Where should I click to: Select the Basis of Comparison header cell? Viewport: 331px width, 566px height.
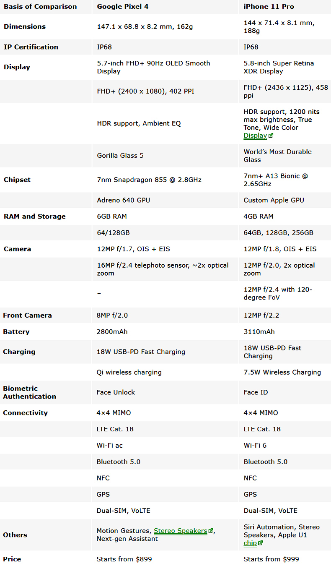click(40, 6)
